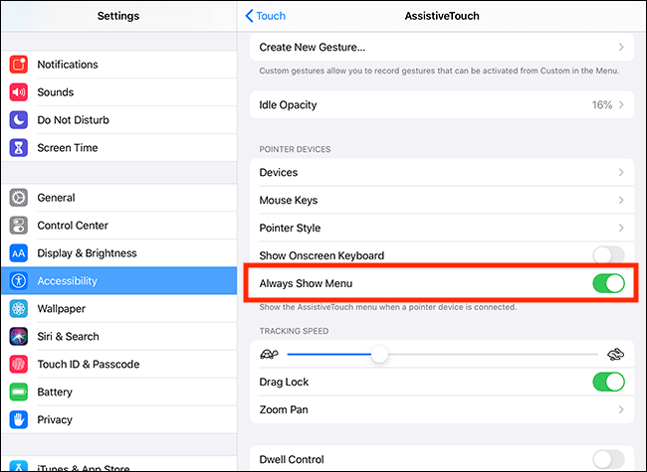Go back to Touch settings

266,16
